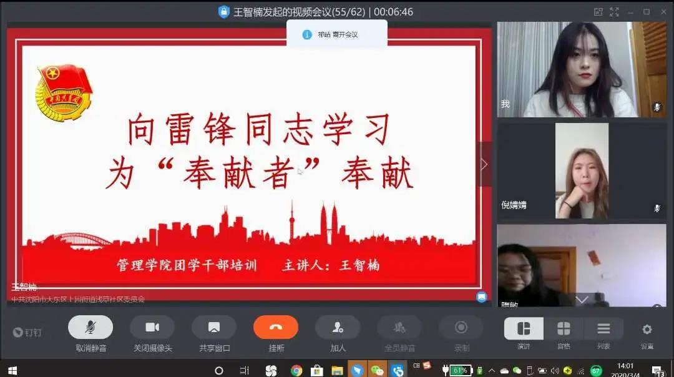The image size is (674, 377).
Task: Hang up the call with 挂断
Action: pos(275,328)
